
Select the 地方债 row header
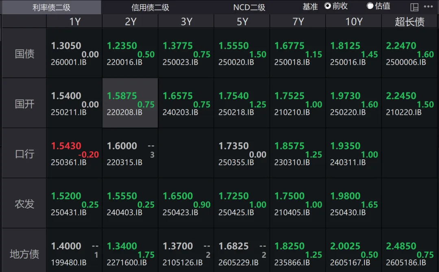(x=24, y=254)
